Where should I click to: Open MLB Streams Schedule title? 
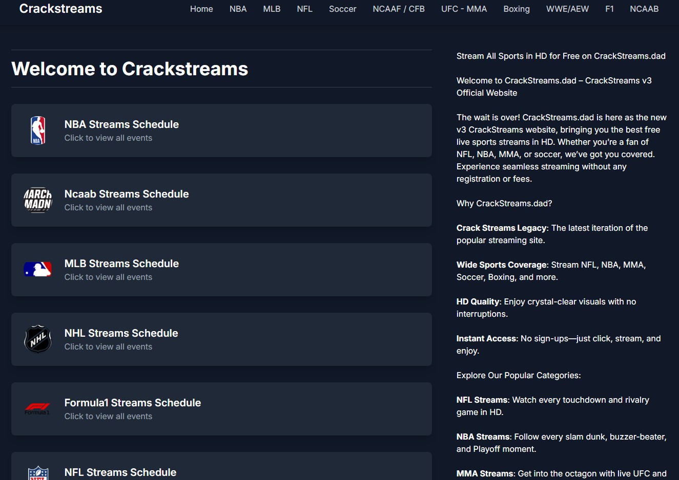coord(121,264)
